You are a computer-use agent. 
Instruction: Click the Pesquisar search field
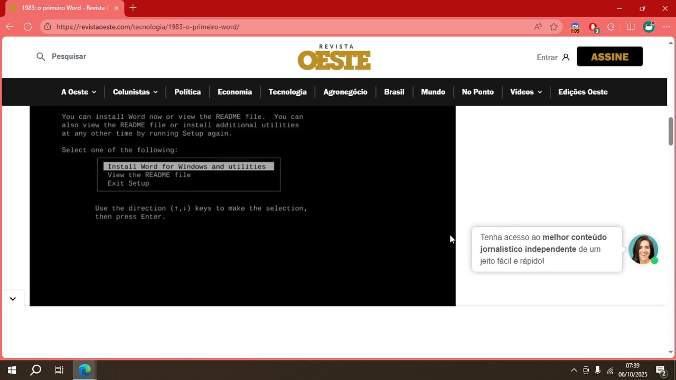69,56
